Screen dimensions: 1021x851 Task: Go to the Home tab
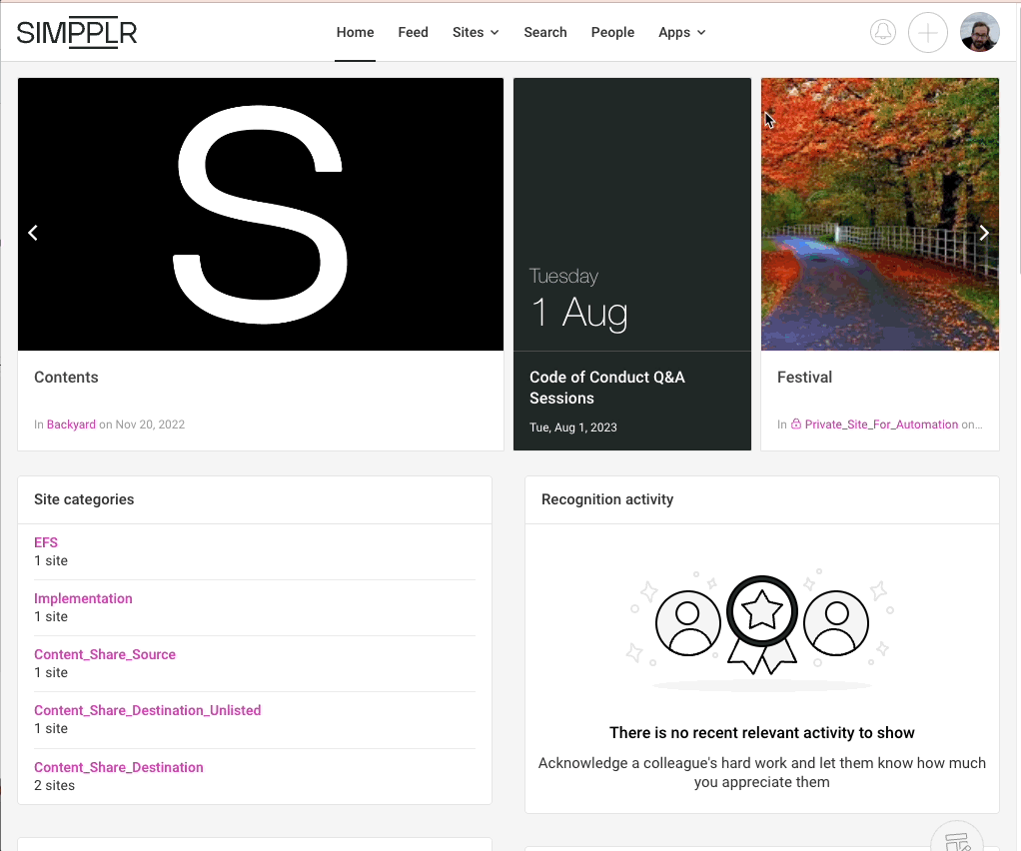click(x=355, y=32)
